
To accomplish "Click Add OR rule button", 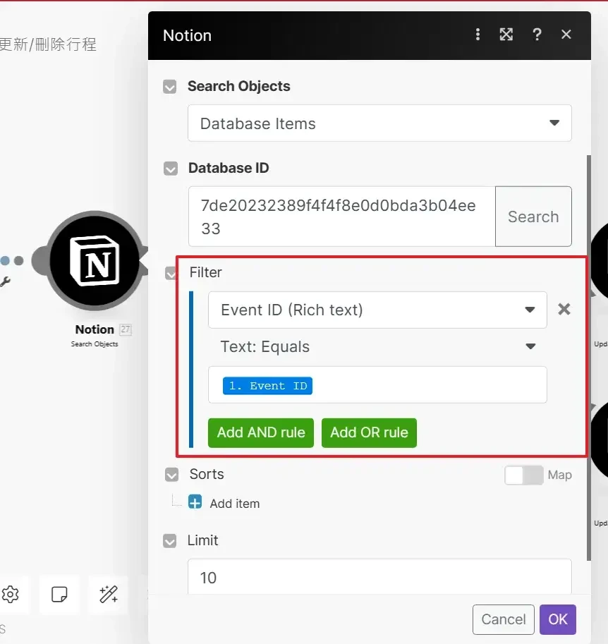I will [369, 432].
